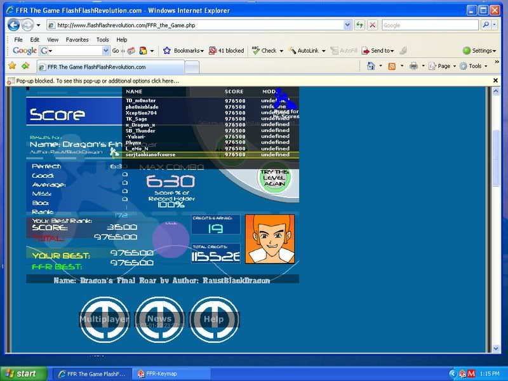Open the Tools menu in menu bar
508x381 pixels.
tap(102, 39)
